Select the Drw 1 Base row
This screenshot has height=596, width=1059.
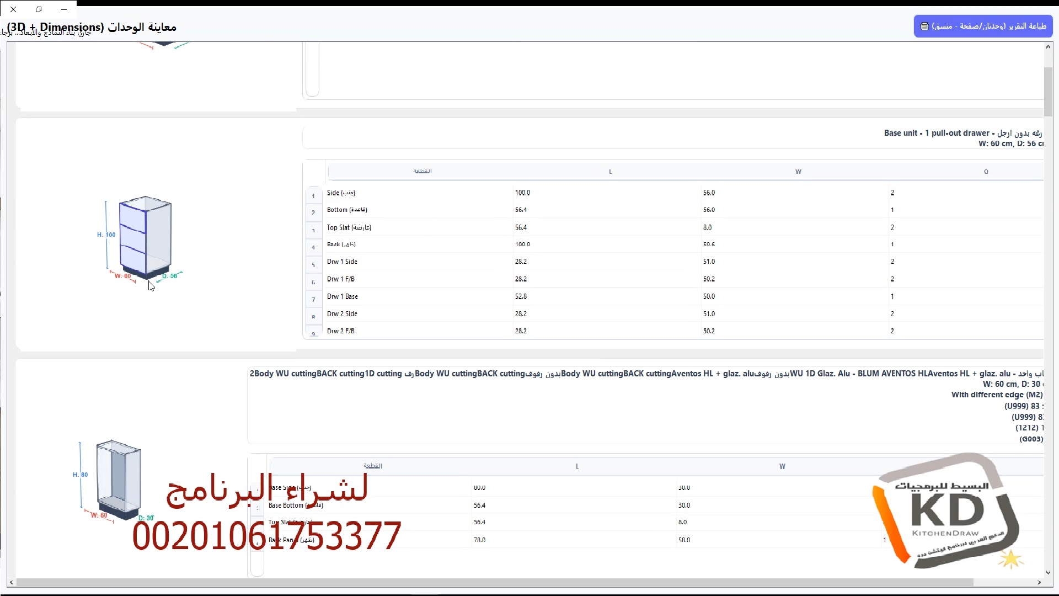click(x=342, y=296)
